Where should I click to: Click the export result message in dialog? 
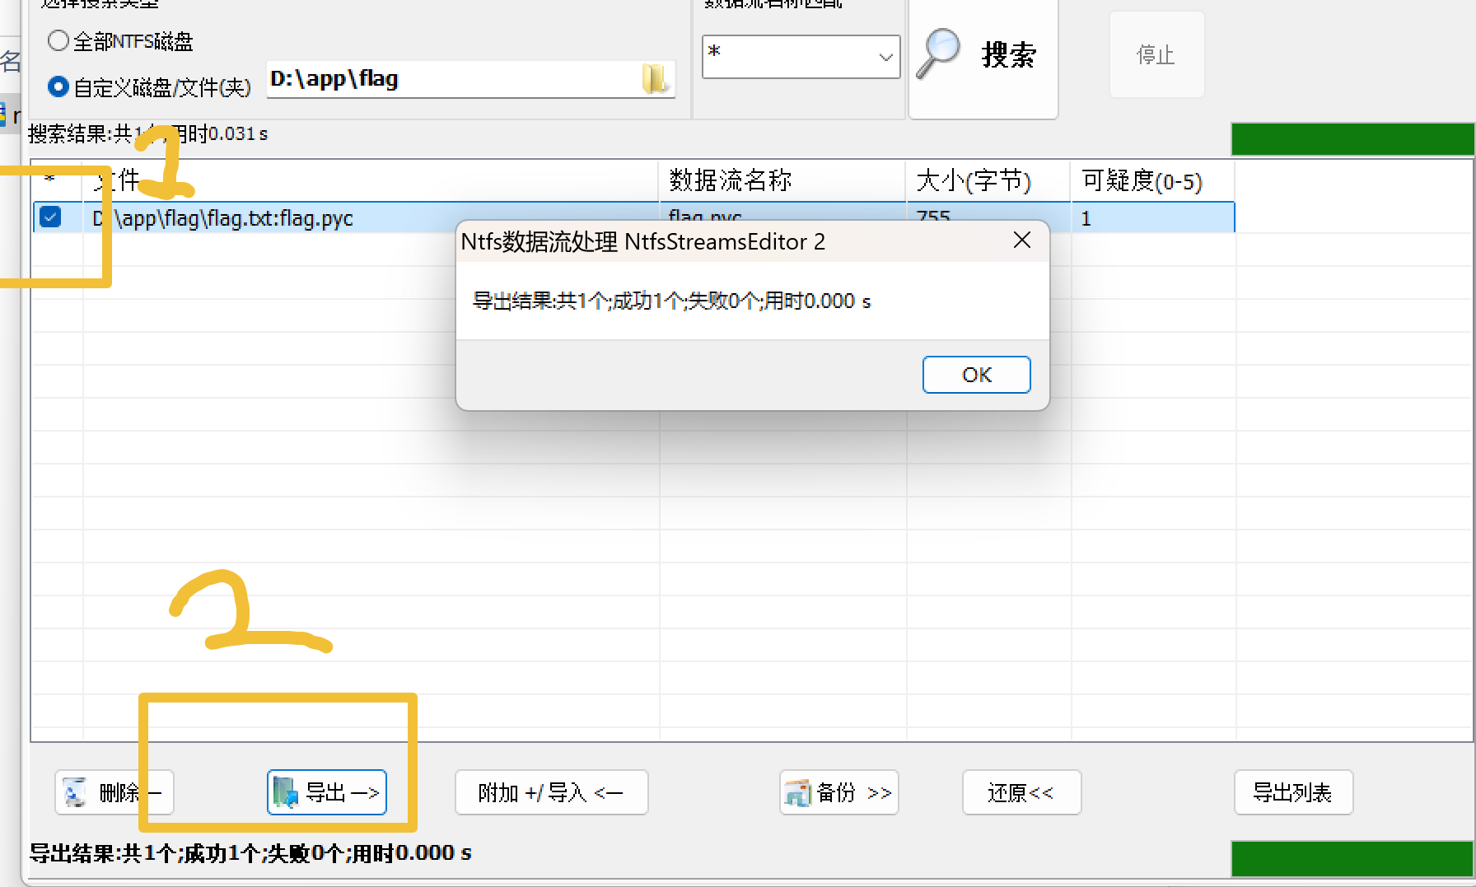671,301
